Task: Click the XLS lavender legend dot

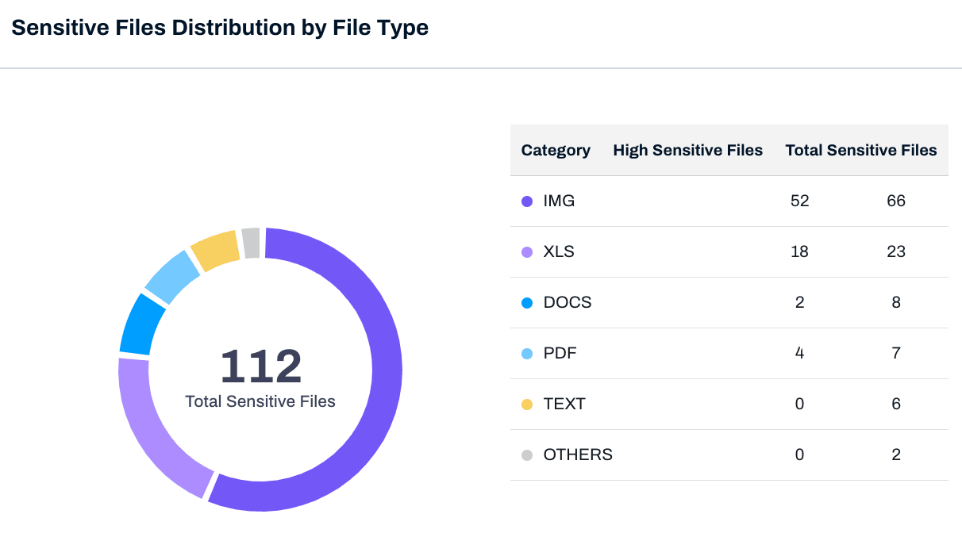Action: click(527, 252)
